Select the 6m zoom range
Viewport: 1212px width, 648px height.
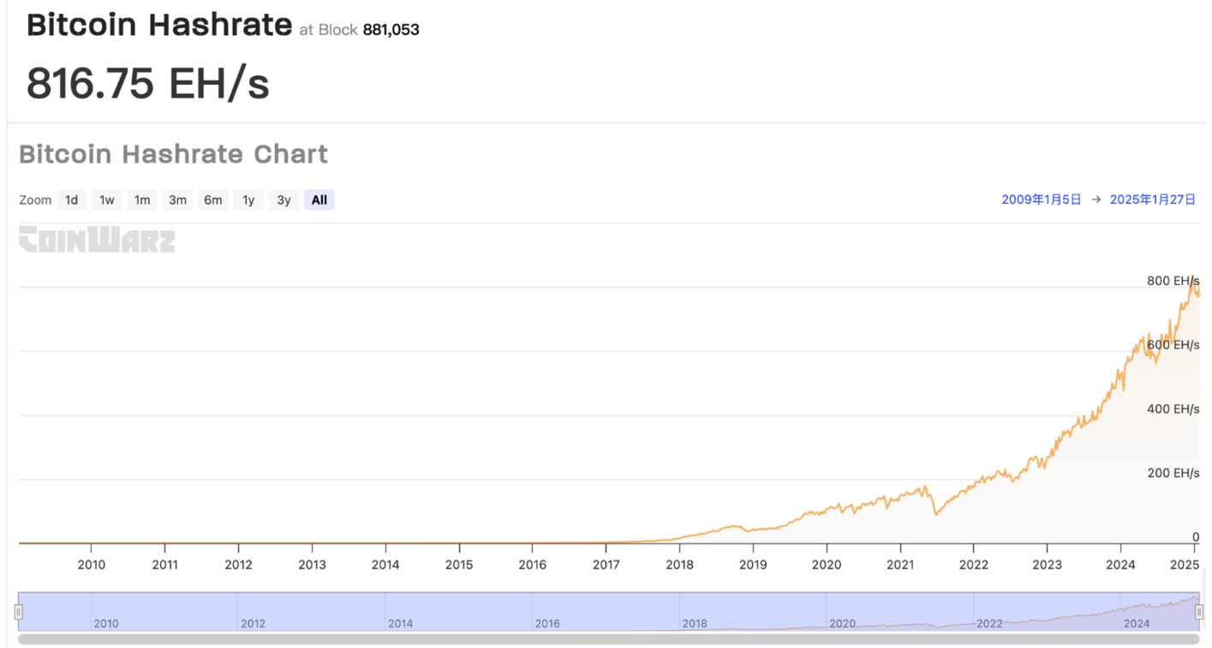212,200
